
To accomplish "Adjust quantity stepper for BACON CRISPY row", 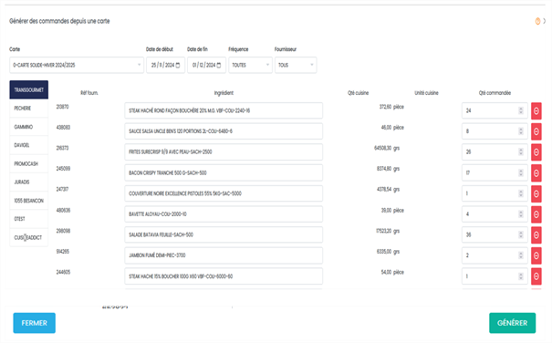I will coord(521,173).
